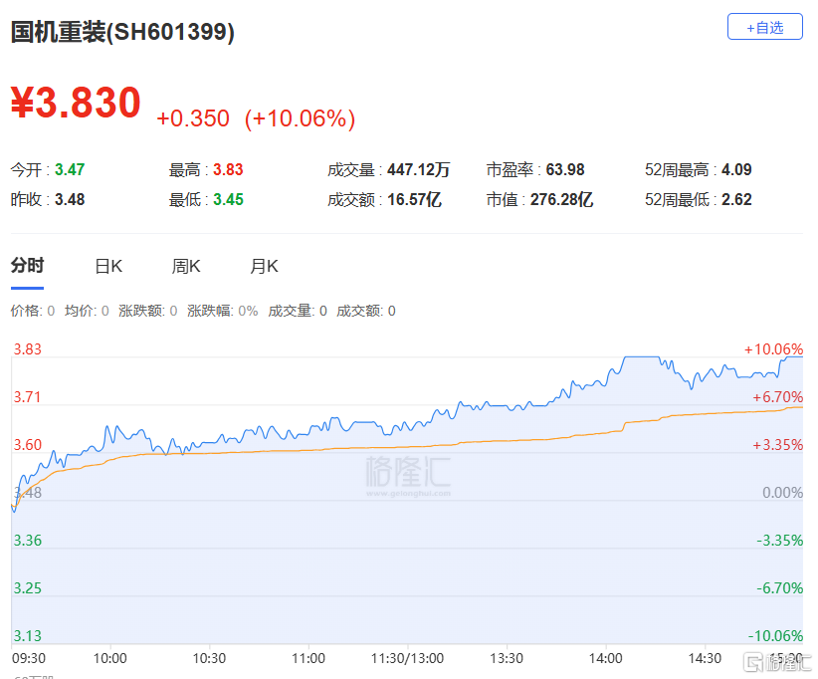Click the Gelonghui watermark on the chart
Image resolution: width=818 pixels, height=679 pixels.
coord(406,473)
